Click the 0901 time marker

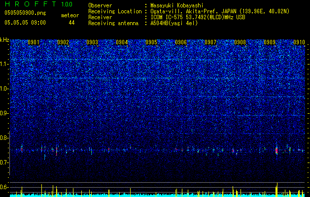(x=33, y=42)
